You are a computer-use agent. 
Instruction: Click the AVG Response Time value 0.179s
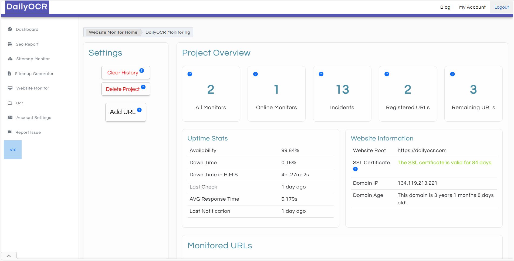pyautogui.click(x=289, y=199)
